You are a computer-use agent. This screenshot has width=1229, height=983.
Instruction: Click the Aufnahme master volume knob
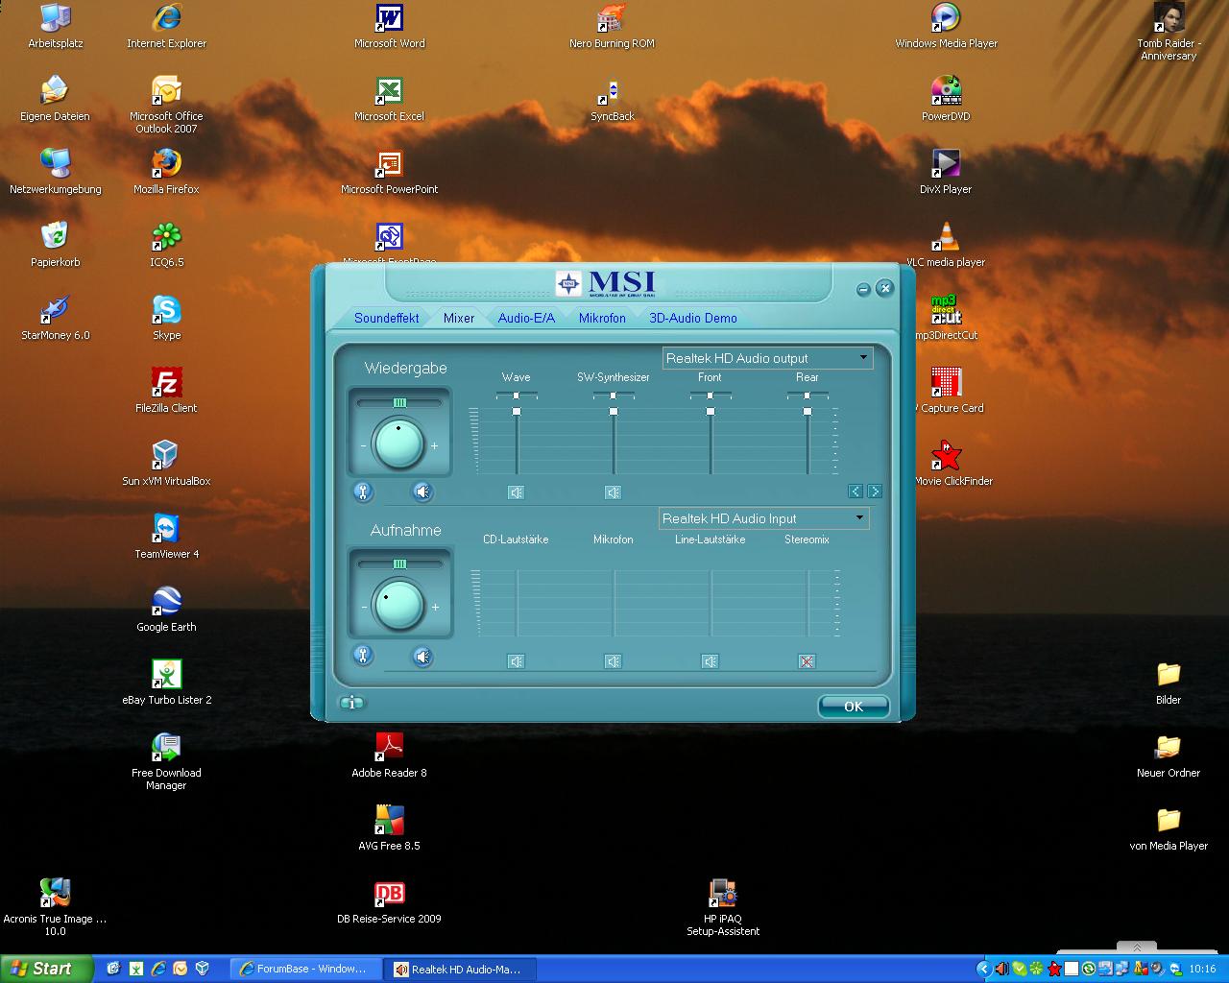(398, 606)
